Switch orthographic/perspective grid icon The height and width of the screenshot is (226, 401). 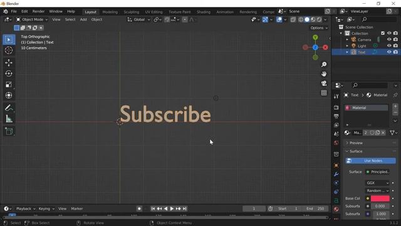324,93
